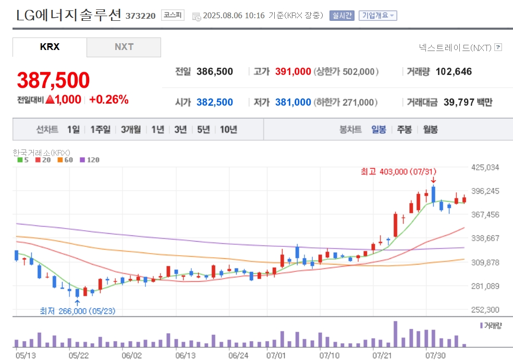Click the green 5-day average legend square
This screenshot has width=513, height=364.
click(x=20, y=160)
